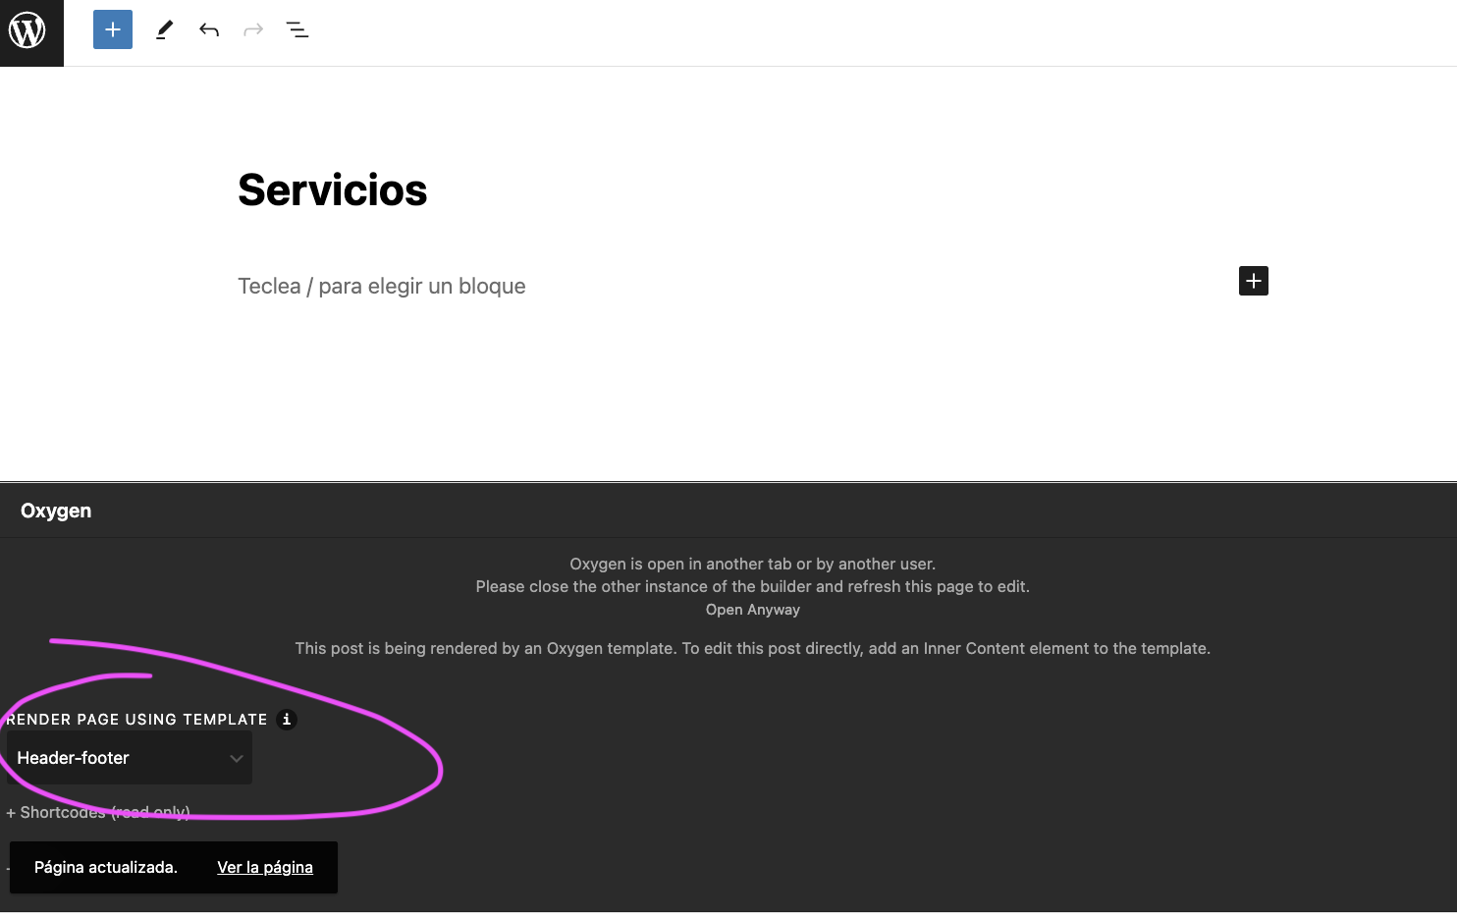Follow the Ver la página link
The image size is (1457, 917).
coord(265,868)
